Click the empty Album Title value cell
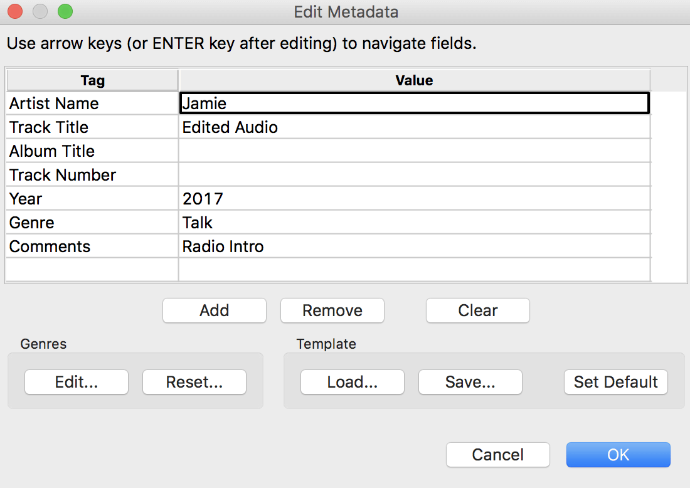The image size is (690, 488). tap(414, 151)
